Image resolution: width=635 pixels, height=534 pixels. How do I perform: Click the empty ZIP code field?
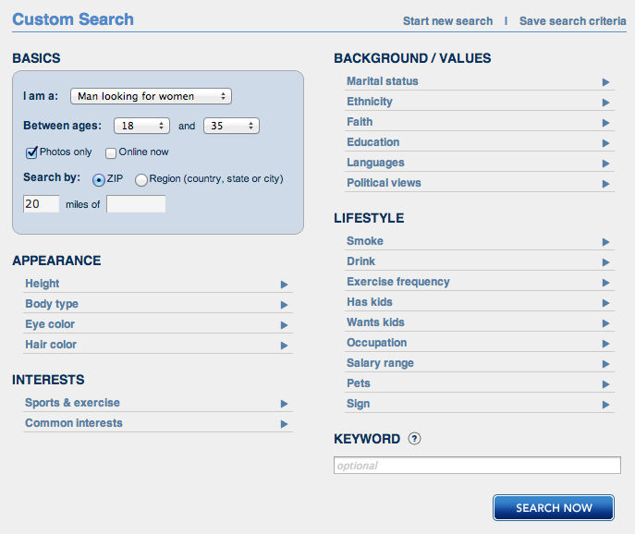point(136,203)
